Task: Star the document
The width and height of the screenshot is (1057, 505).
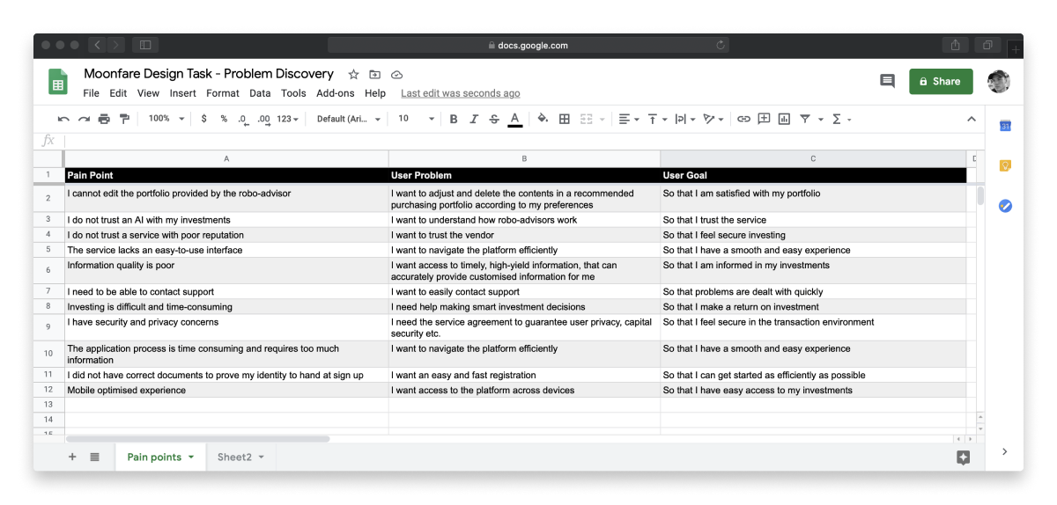Action: 353,75
